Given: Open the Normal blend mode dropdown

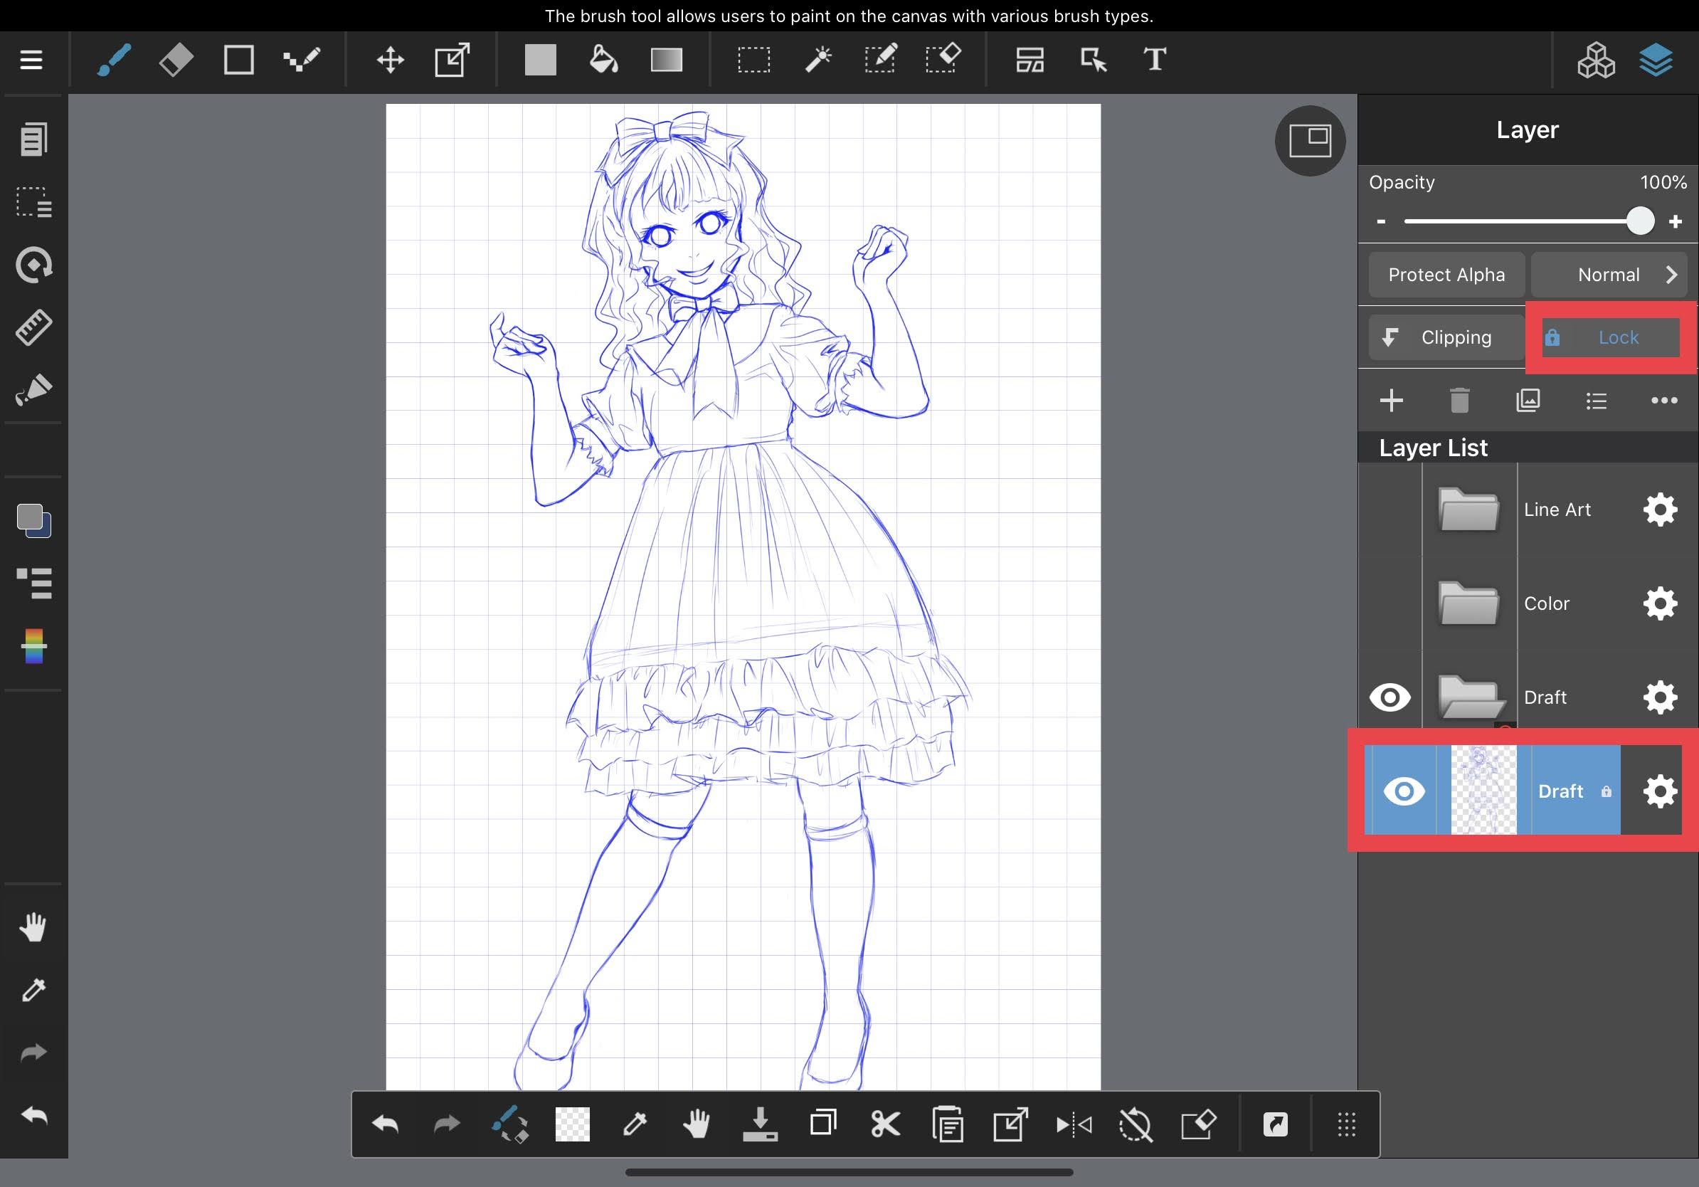Looking at the screenshot, I should point(1609,275).
